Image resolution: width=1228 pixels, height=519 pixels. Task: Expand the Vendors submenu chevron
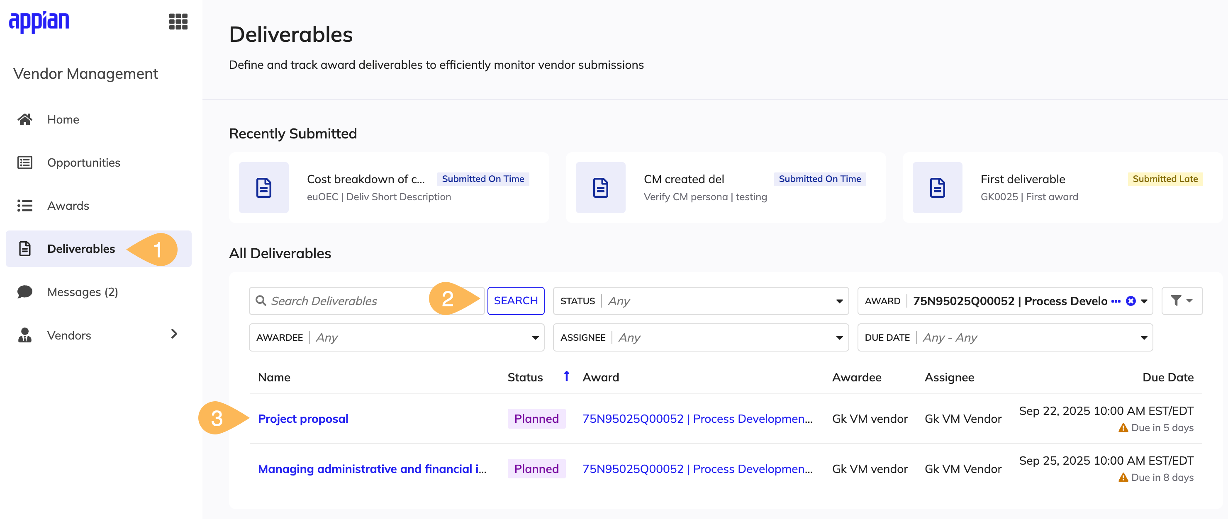pos(174,334)
